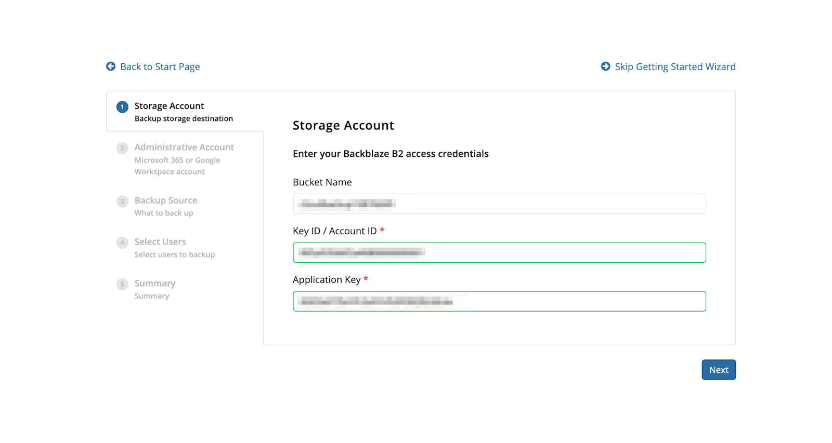832x443 pixels.
Task: Click the 'Select users to backup' subtitle
Action: point(175,255)
